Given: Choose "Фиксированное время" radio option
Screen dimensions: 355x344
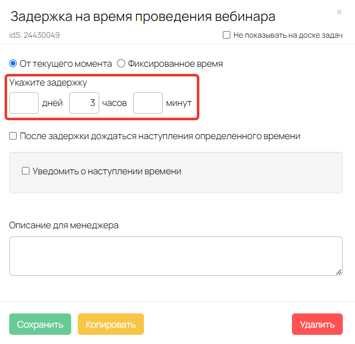Looking at the screenshot, I should point(121,64).
